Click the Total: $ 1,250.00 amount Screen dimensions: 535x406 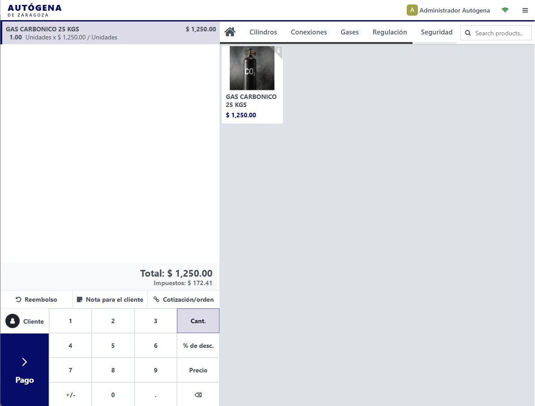(x=176, y=274)
